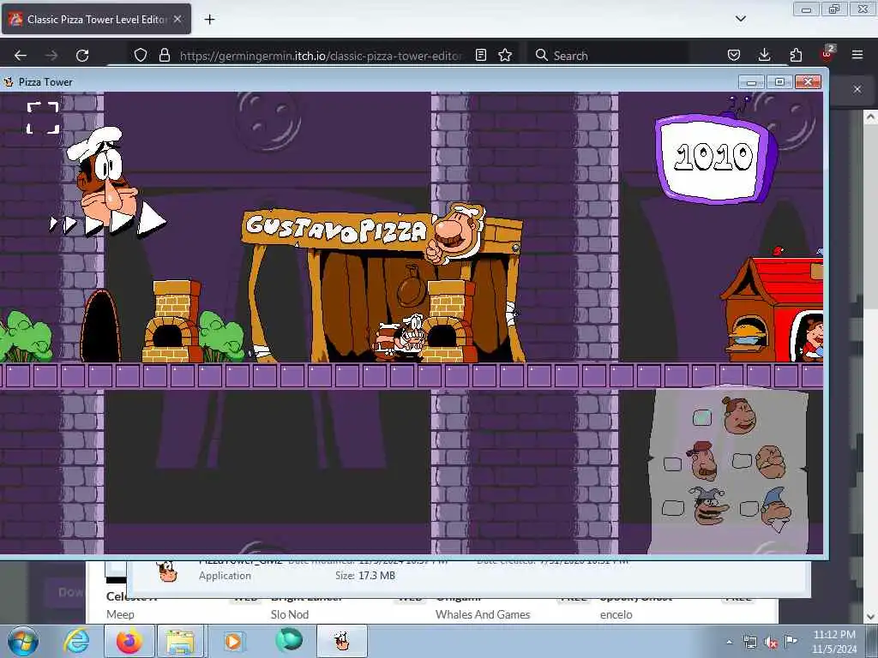
Task: Click the jester-hat mustache toppin face
Action: [x=708, y=505]
